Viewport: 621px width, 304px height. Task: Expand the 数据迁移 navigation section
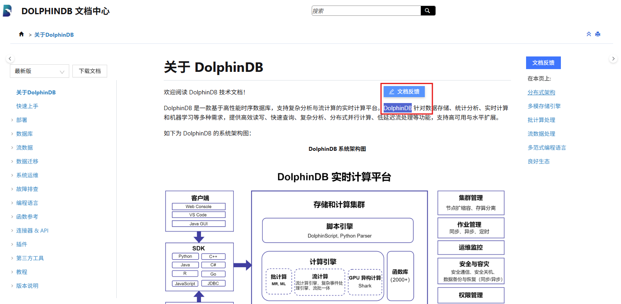tap(12, 161)
